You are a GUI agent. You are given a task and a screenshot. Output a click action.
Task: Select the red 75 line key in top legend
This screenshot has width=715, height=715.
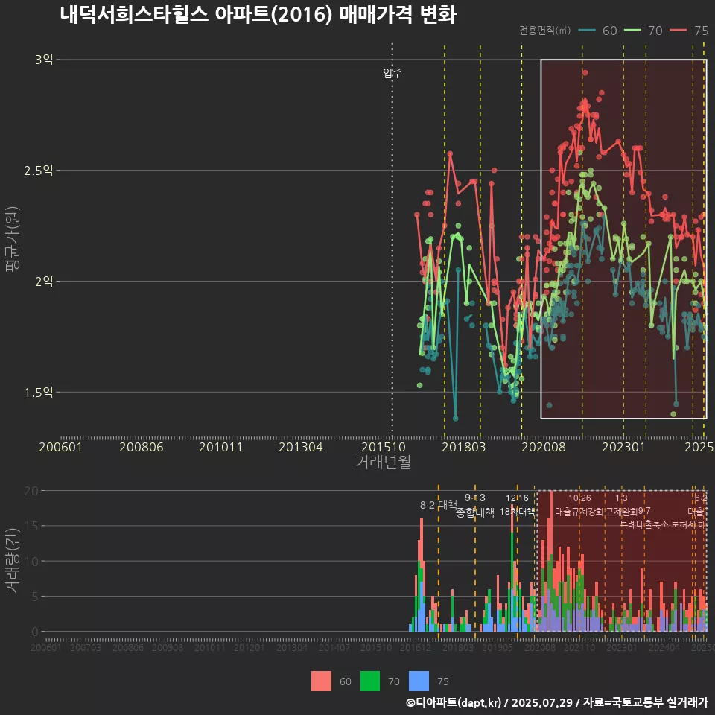(x=678, y=31)
